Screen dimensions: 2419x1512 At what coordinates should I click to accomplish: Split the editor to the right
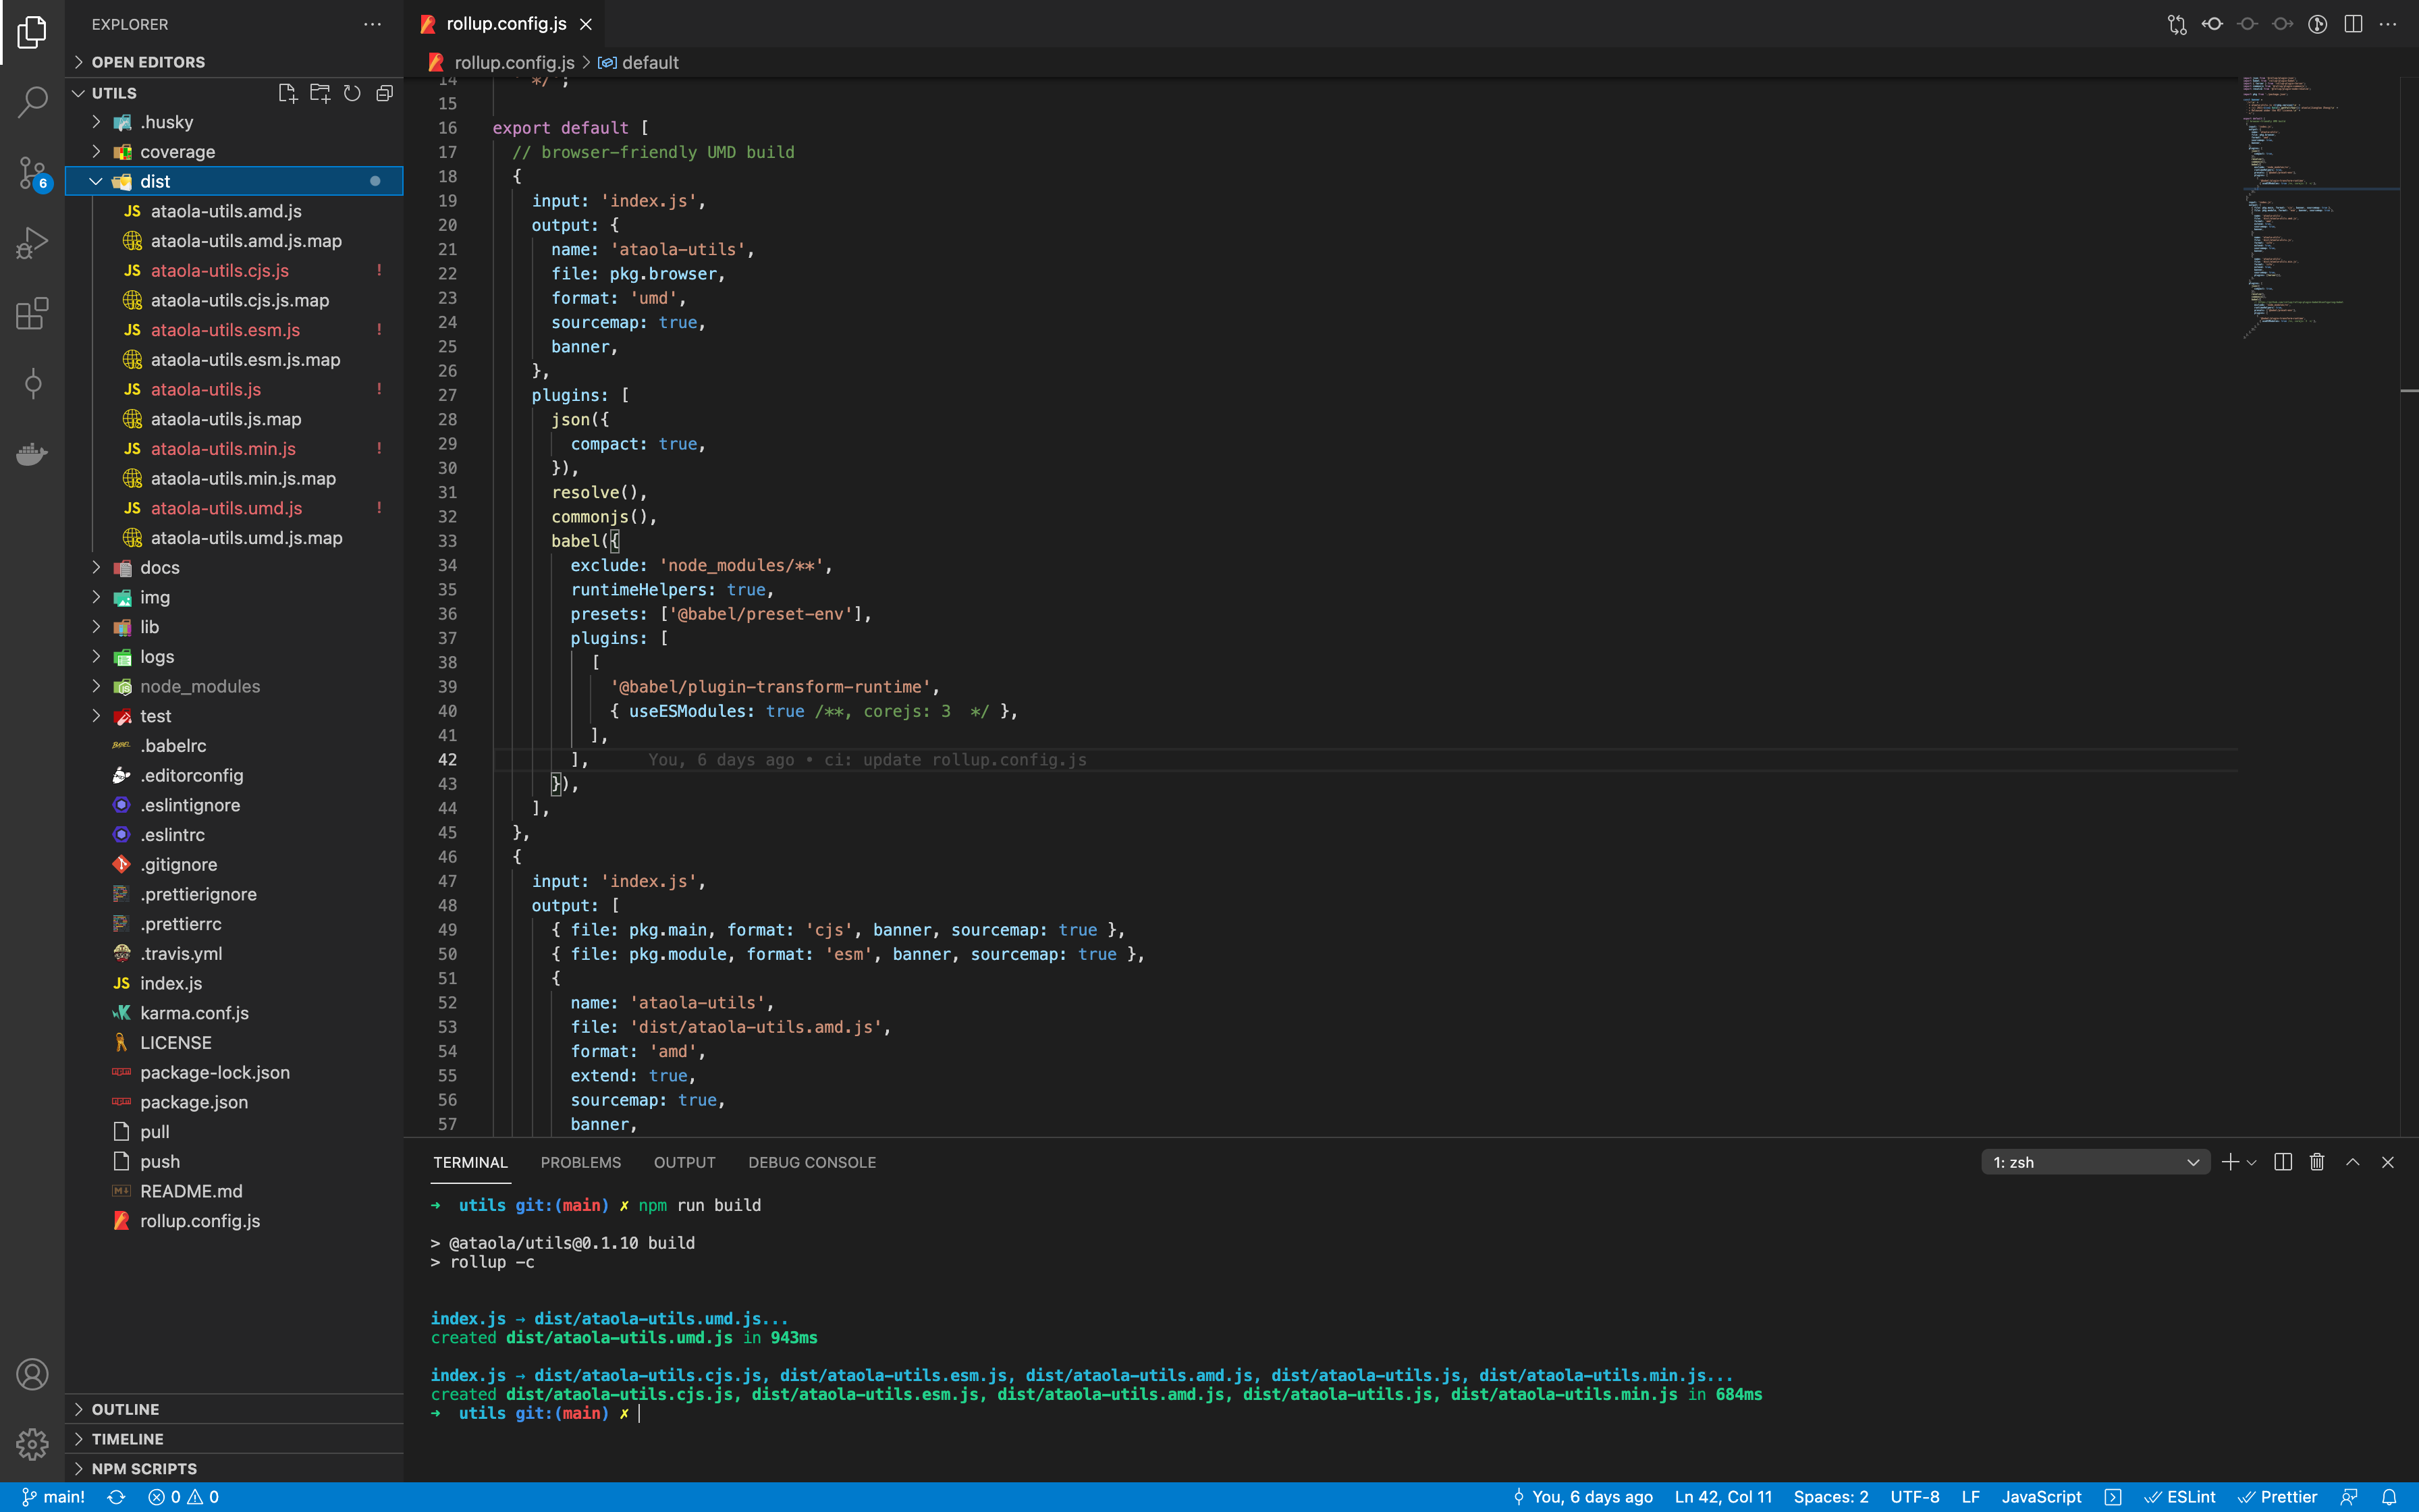[2353, 24]
